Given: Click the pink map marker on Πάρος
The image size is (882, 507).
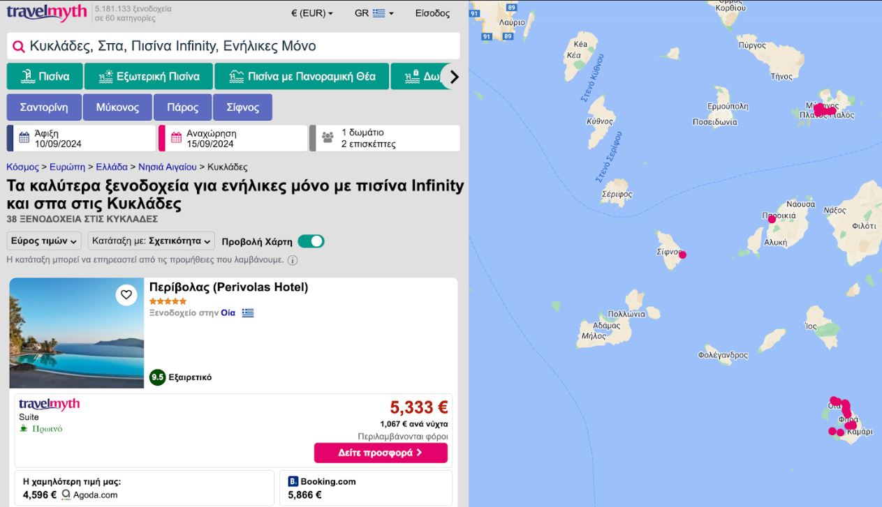Looking at the screenshot, I should [x=772, y=219].
